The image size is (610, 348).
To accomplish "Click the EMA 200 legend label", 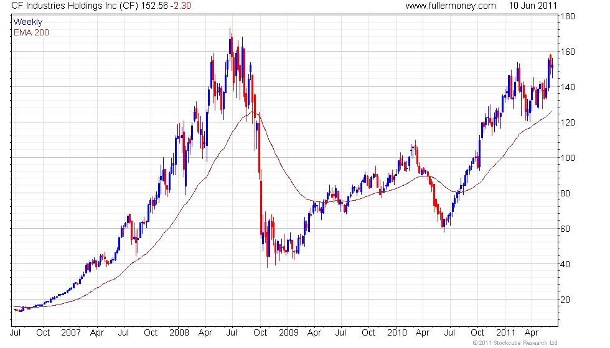I will pos(32,32).
